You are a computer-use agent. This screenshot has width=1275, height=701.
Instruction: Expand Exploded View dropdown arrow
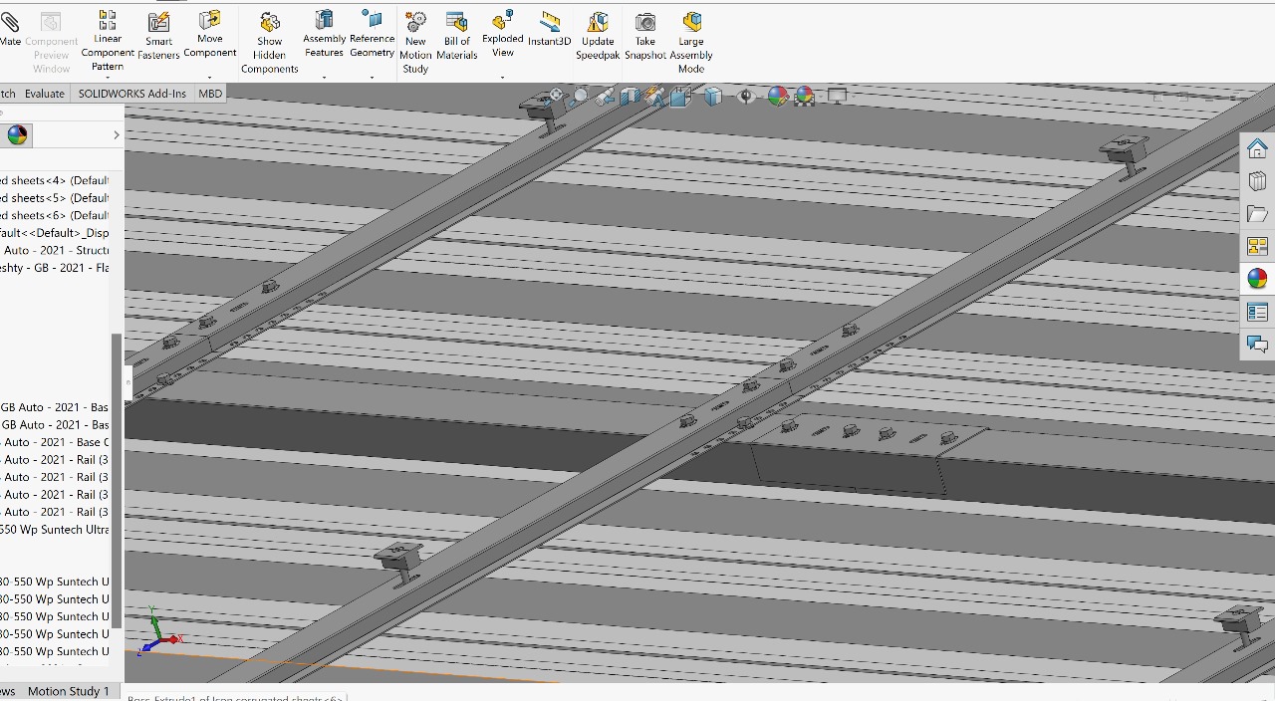click(502, 77)
